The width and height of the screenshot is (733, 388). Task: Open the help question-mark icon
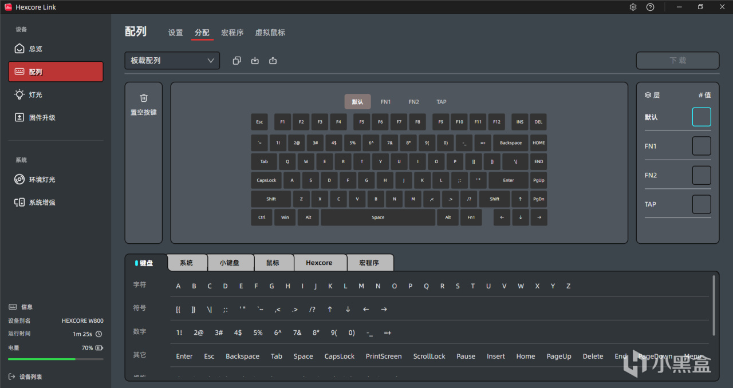[x=650, y=7]
